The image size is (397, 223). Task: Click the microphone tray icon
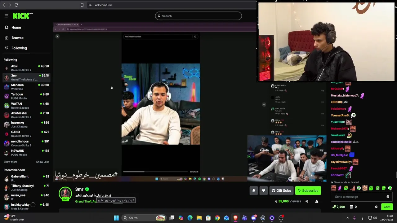click(355, 218)
